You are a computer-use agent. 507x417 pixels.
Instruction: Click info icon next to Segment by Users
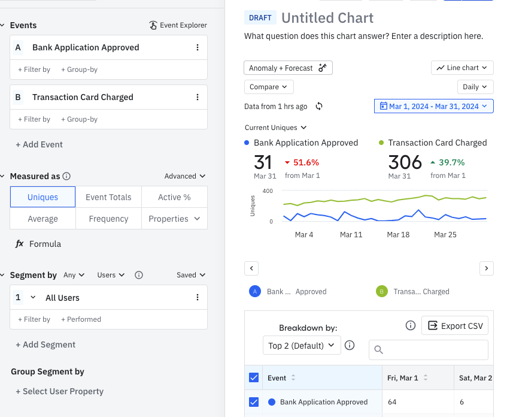pos(139,275)
